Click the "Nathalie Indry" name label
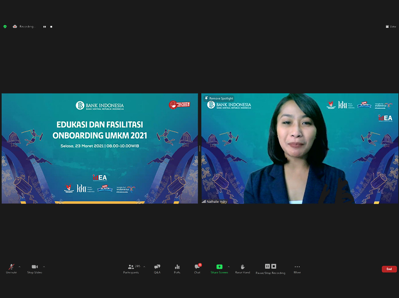Viewport: 399px width, 298px height. [x=217, y=202]
